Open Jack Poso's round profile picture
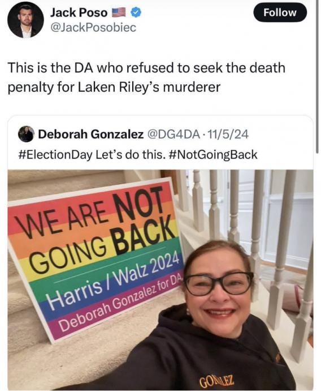The width and height of the screenshot is (321, 391). (x=25, y=20)
